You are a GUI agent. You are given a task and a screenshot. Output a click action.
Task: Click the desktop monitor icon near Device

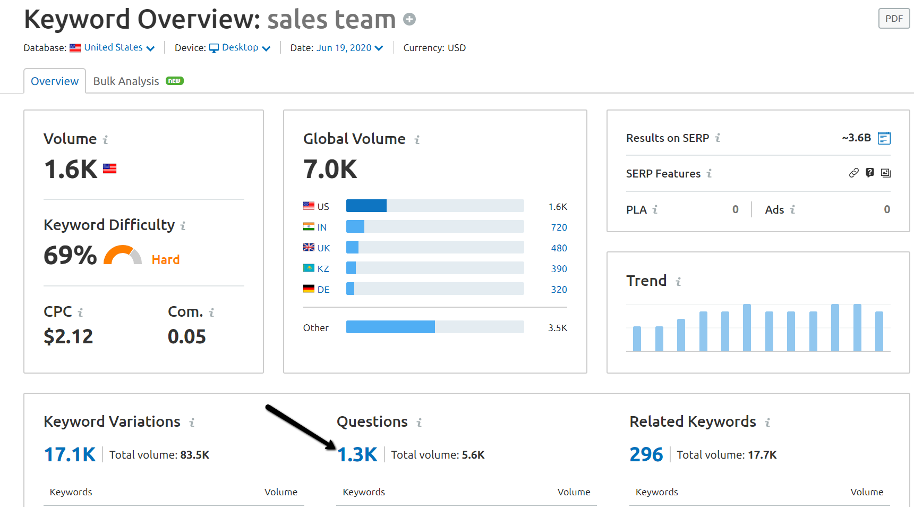pyautogui.click(x=215, y=47)
